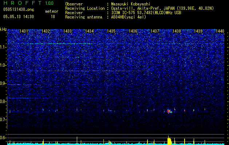
Task: Click the 1437 time marker
Action: point(155,31)
